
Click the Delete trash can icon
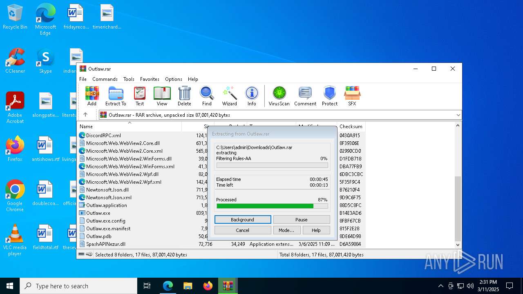click(184, 96)
